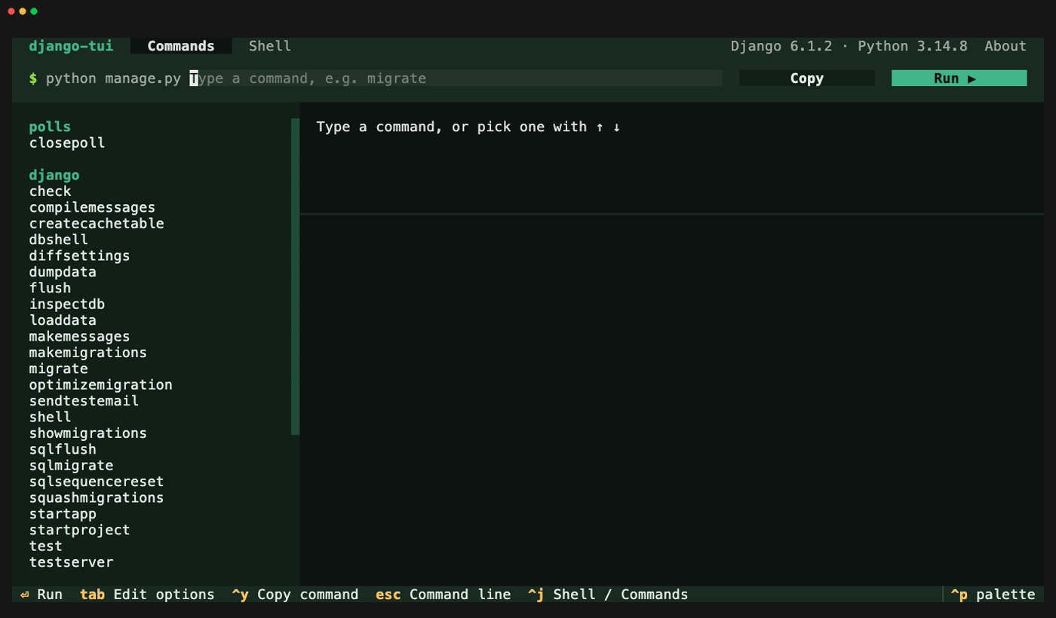Select the closepoll command
Viewport: 1056px width, 618px height.
pos(67,143)
